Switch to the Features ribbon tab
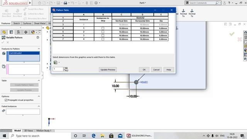 (6, 23)
